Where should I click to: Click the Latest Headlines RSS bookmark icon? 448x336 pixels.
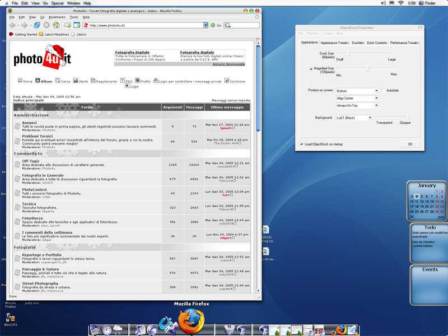click(x=41, y=34)
